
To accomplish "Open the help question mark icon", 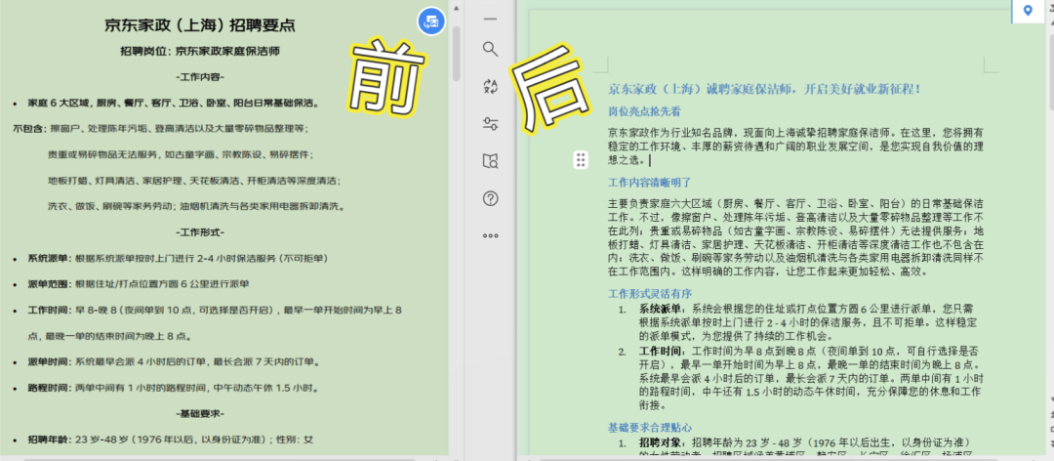I will pyautogui.click(x=490, y=198).
